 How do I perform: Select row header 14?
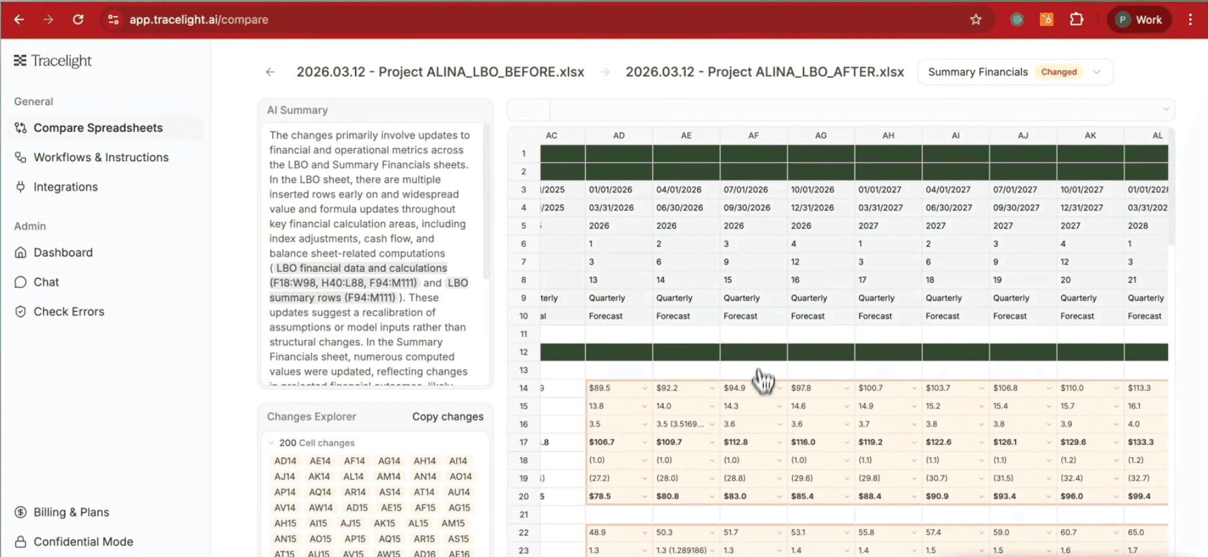click(524, 388)
